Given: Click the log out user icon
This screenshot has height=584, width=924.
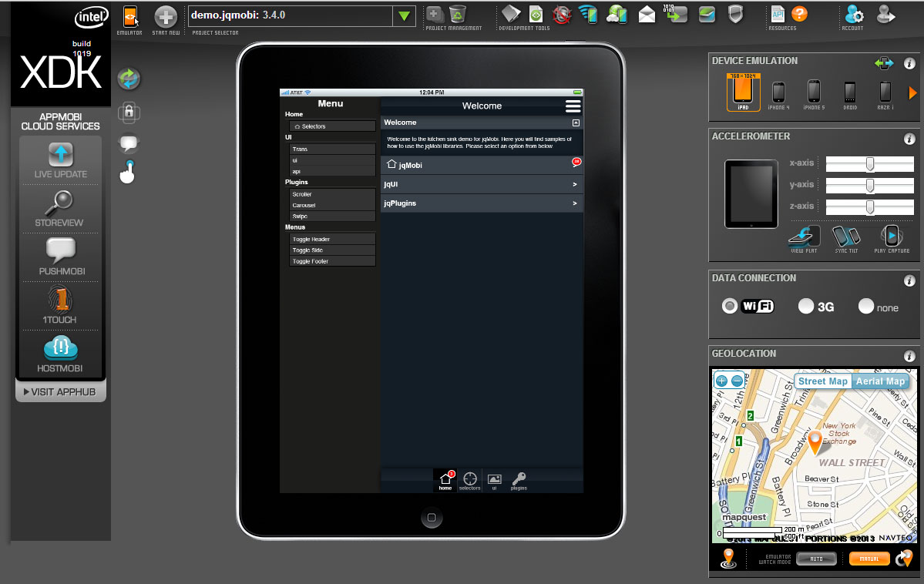Looking at the screenshot, I should click(885, 14).
